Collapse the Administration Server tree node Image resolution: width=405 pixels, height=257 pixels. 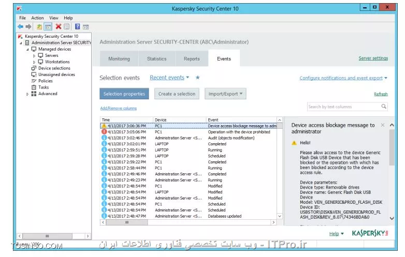(21, 43)
